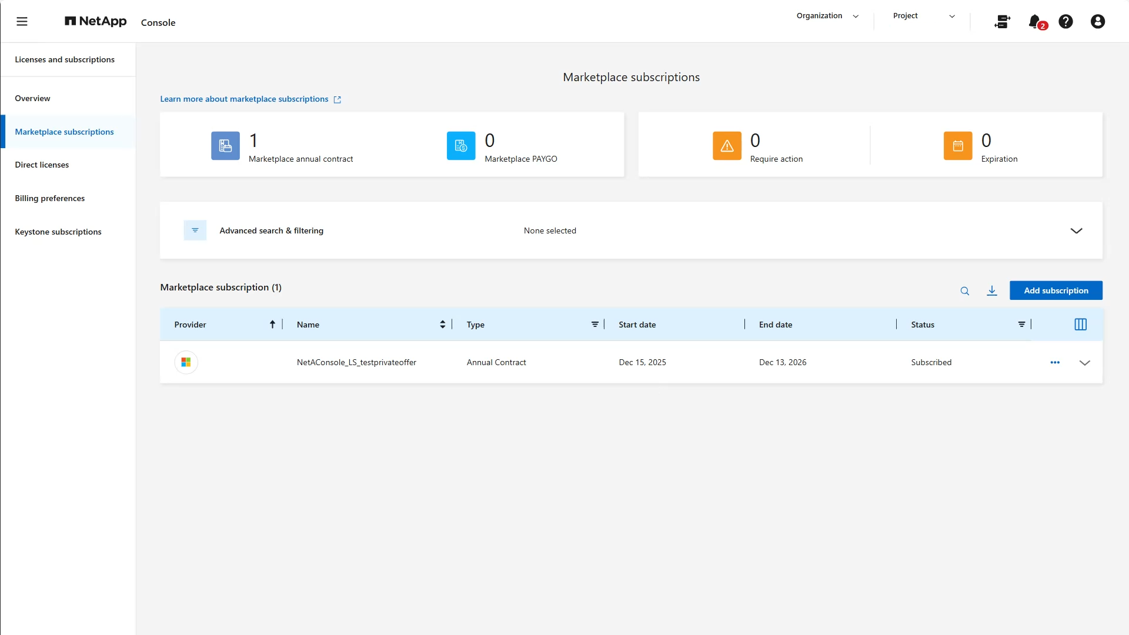Click the Status column header label
Viewport: 1129px width, 635px height.
(x=923, y=325)
